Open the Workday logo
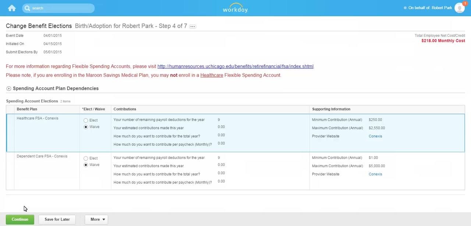 tap(235, 8)
